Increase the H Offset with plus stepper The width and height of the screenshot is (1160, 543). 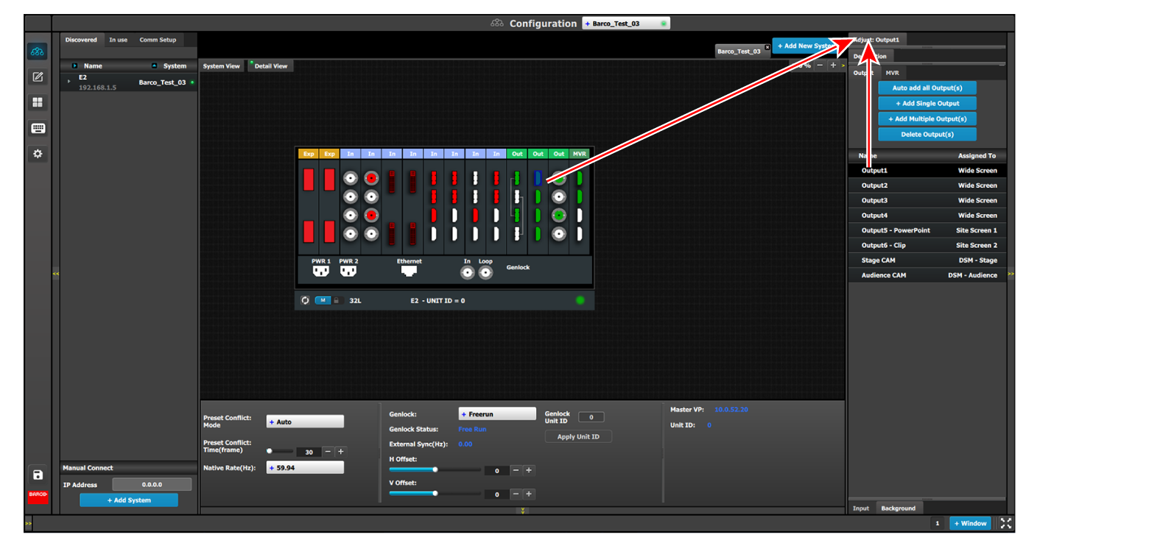click(528, 470)
